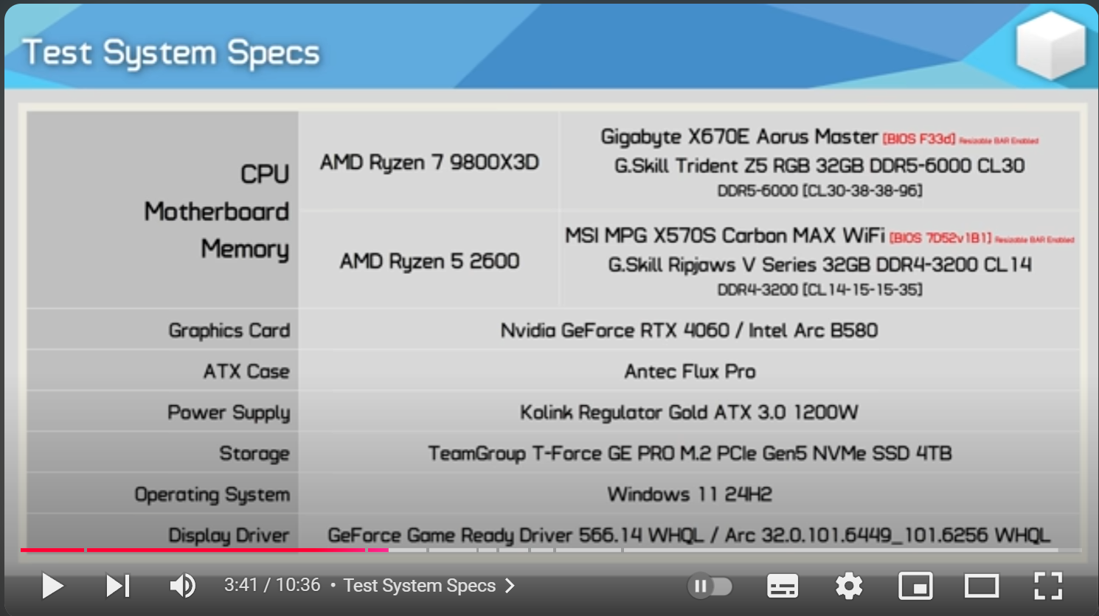
Task: Play the video
Action: [52, 586]
